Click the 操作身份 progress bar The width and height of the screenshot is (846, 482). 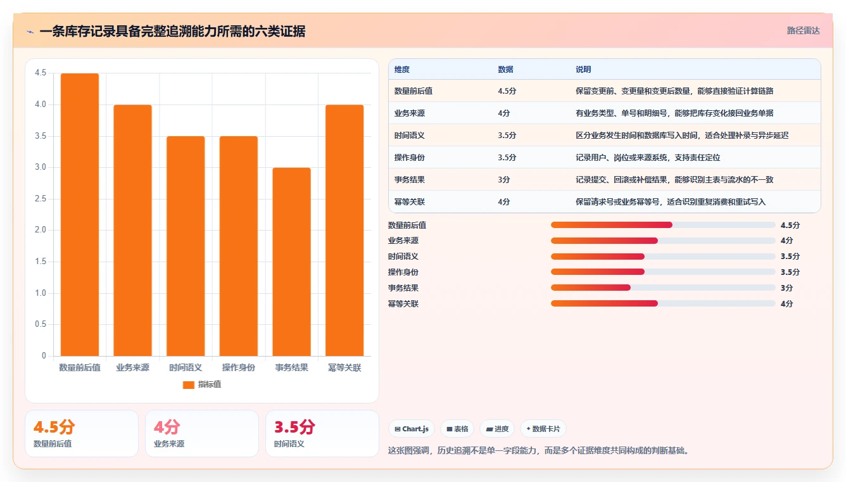[663, 272]
